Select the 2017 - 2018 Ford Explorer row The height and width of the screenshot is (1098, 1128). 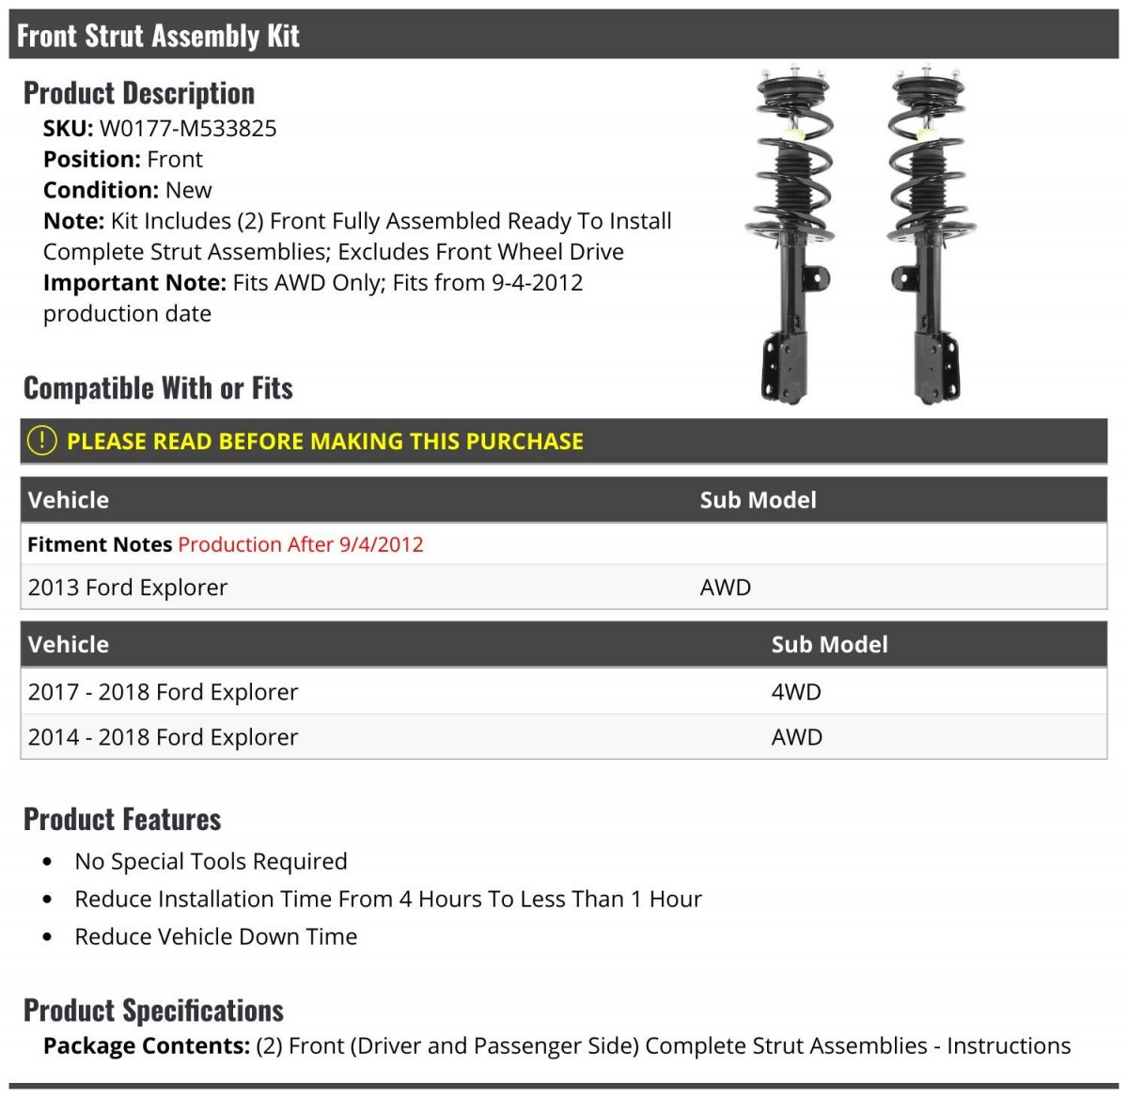coord(163,692)
